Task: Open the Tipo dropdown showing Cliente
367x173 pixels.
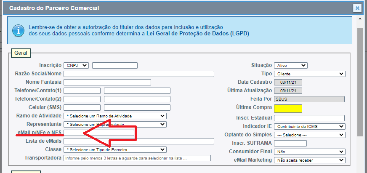Action: tap(309, 74)
